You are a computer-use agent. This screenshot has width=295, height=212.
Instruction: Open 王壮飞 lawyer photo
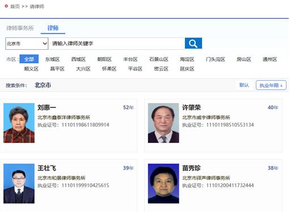(19, 184)
